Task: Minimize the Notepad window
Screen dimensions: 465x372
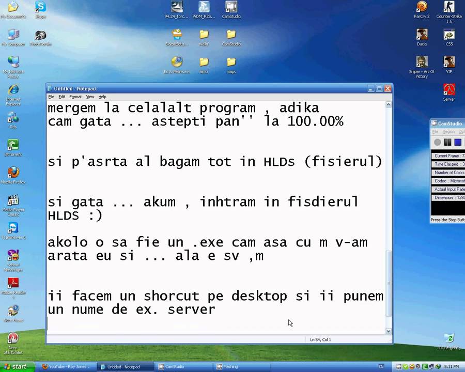Action: (x=370, y=88)
